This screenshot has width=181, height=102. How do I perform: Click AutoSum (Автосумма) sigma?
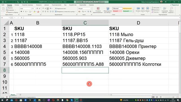pyautogui.click(x=152, y=8)
